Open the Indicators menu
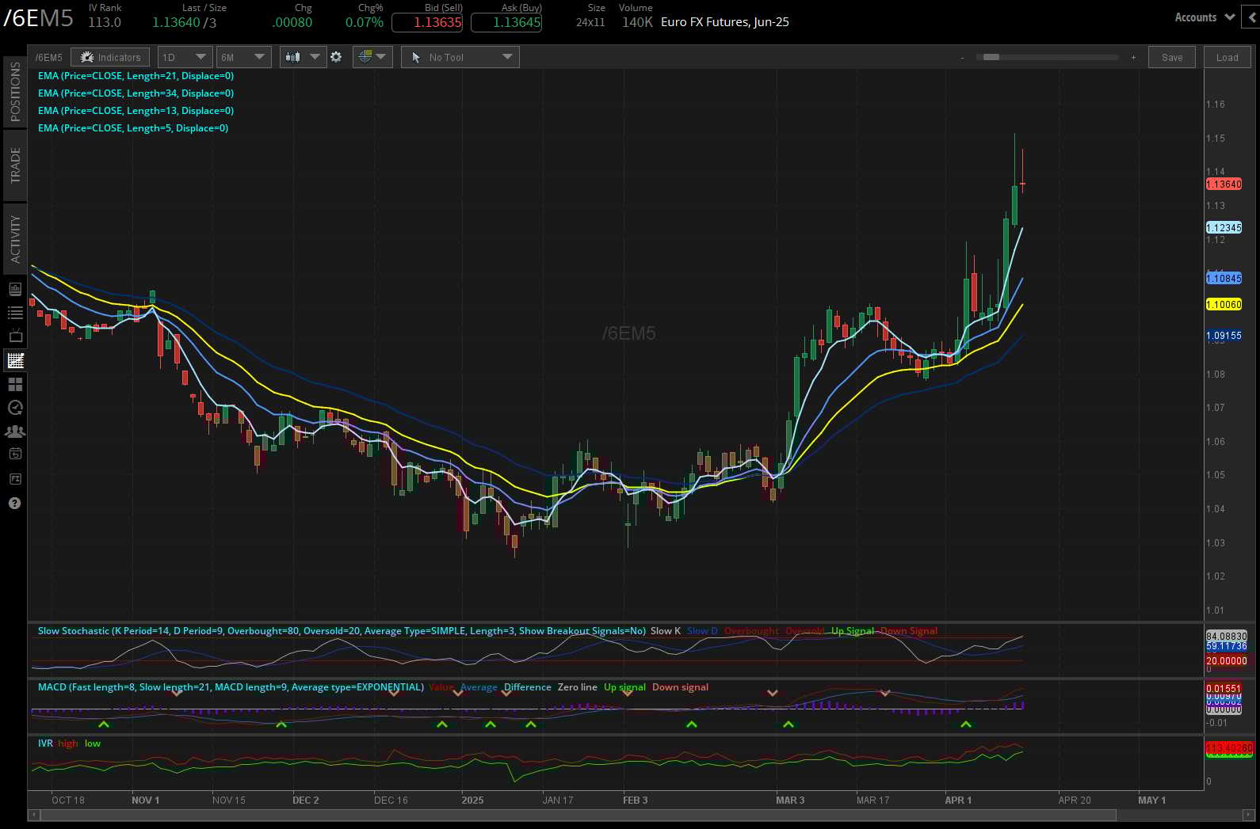 click(x=110, y=57)
